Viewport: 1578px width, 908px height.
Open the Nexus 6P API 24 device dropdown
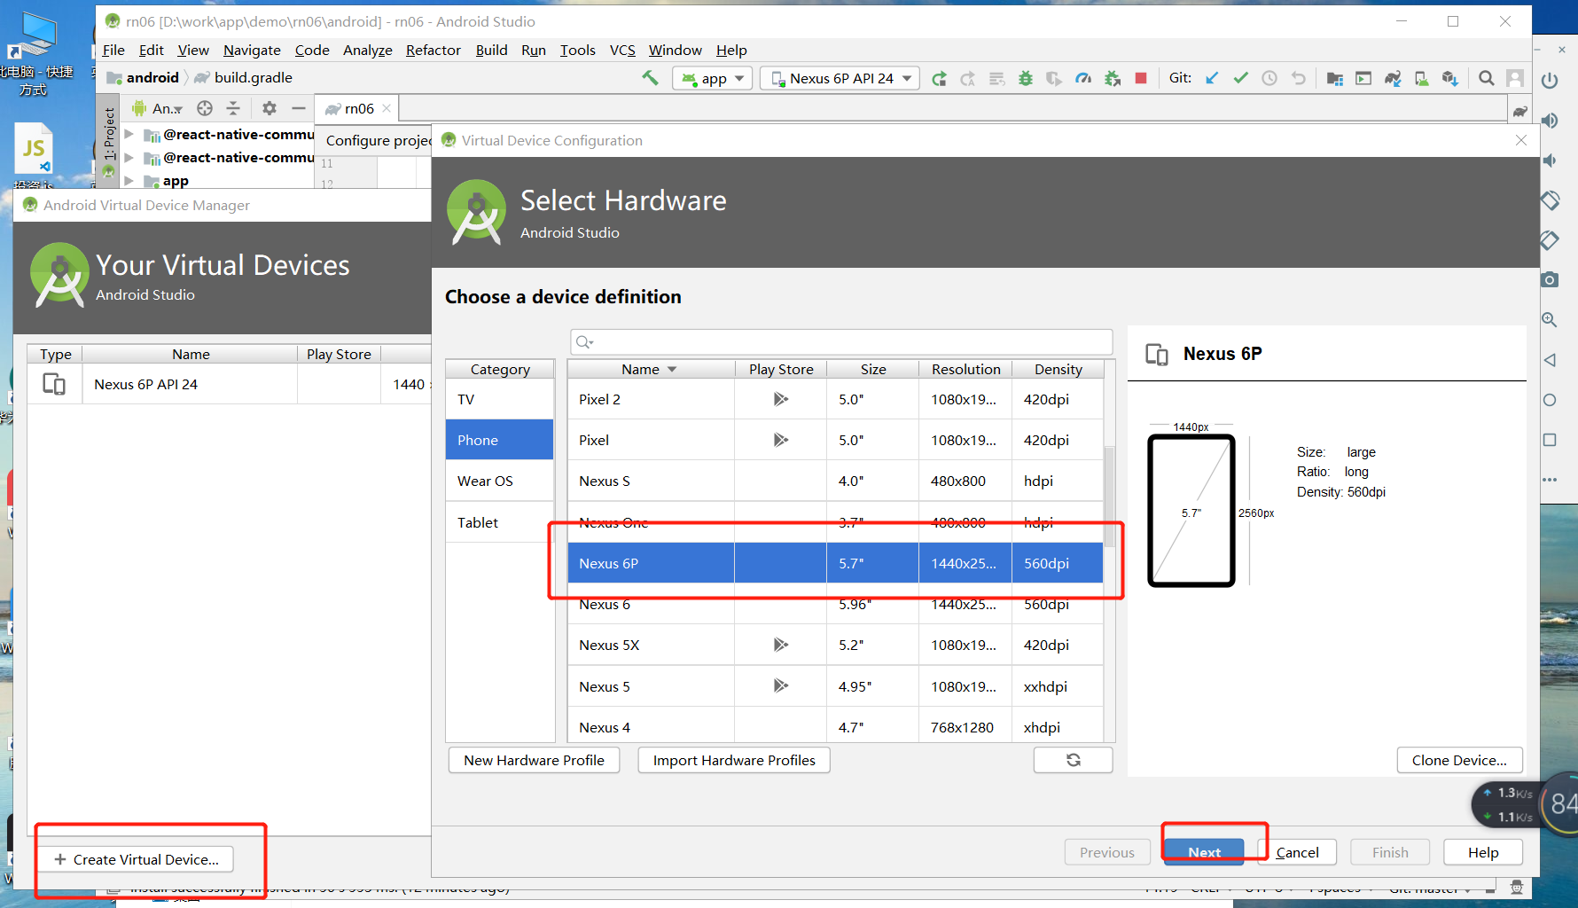coord(840,78)
